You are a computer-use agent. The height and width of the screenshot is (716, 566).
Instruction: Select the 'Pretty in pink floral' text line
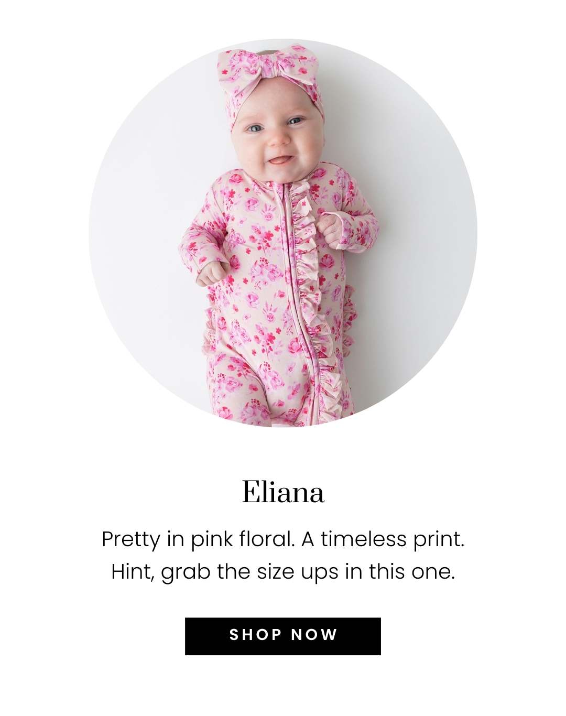pyautogui.click(x=283, y=539)
